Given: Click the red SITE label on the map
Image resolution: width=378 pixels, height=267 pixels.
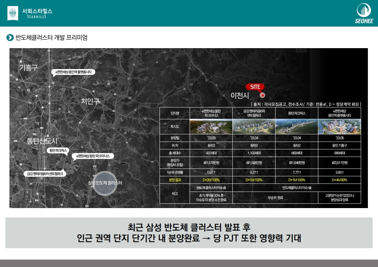Looking at the screenshot, I should pos(255,87).
